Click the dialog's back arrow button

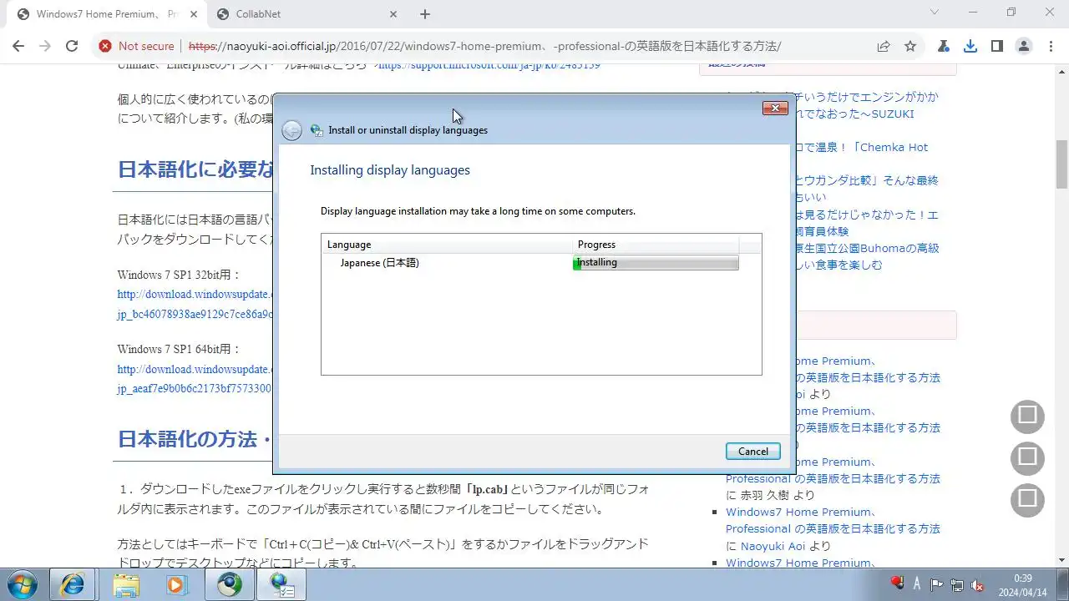pos(291,130)
